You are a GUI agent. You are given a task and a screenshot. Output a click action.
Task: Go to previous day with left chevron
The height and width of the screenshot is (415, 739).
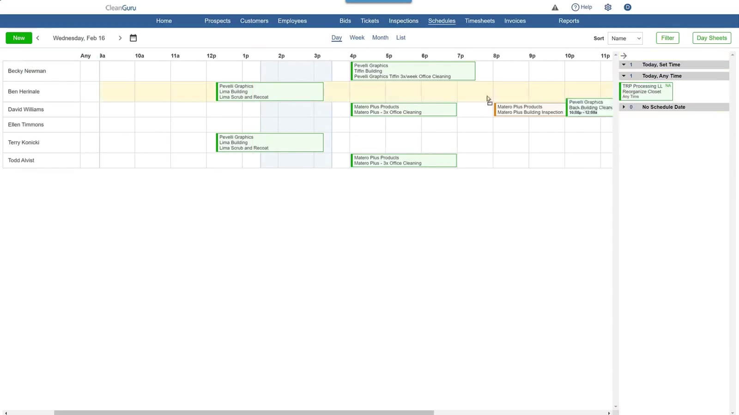(x=38, y=38)
